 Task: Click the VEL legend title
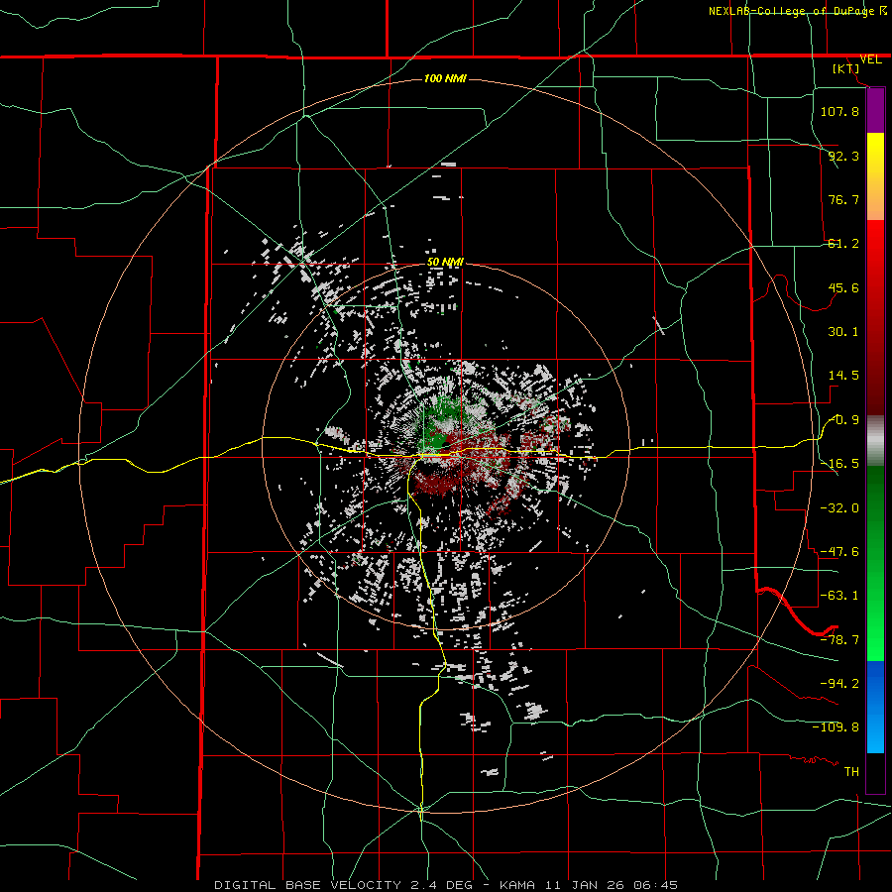pos(870,59)
